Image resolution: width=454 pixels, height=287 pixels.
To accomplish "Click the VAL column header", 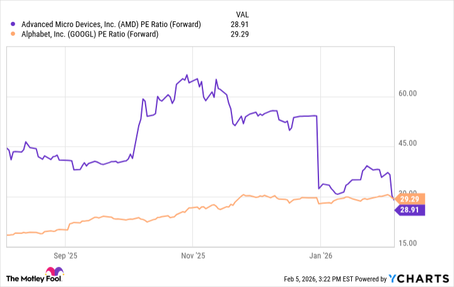I will [243, 14].
